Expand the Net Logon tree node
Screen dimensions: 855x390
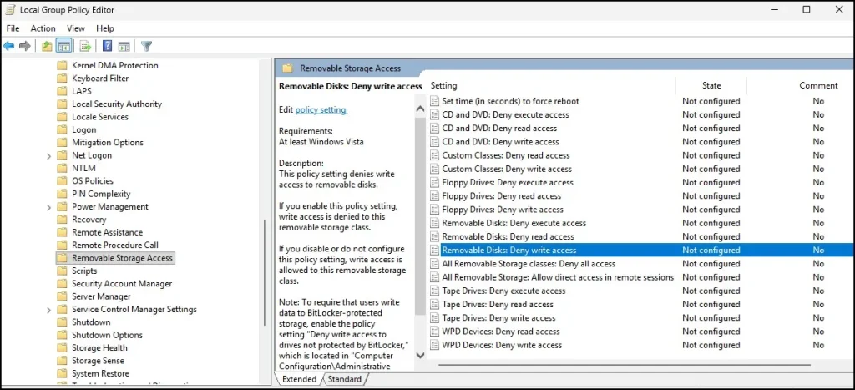point(48,156)
